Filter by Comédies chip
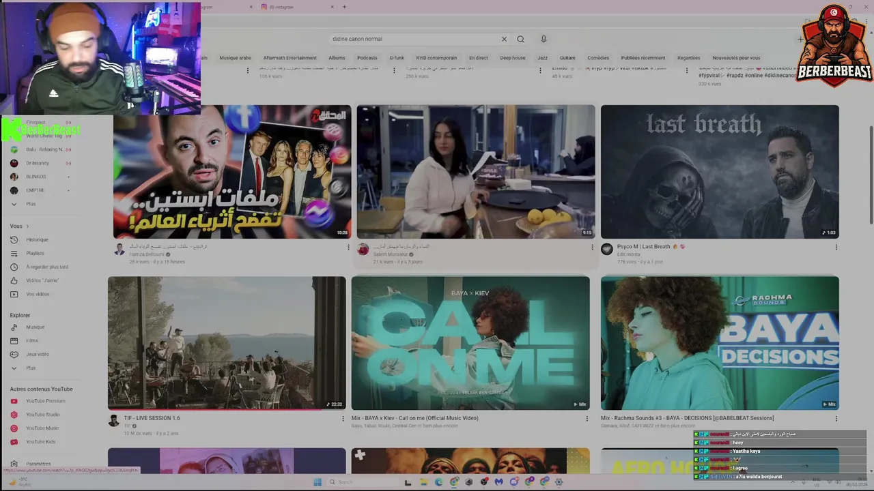Screen dimensions: 874x491 pos(598,58)
